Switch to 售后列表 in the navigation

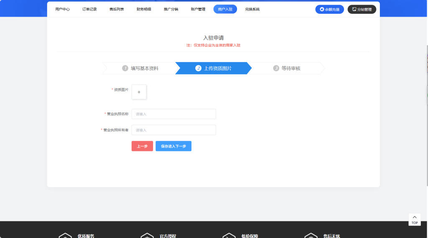pyautogui.click(x=117, y=9)
